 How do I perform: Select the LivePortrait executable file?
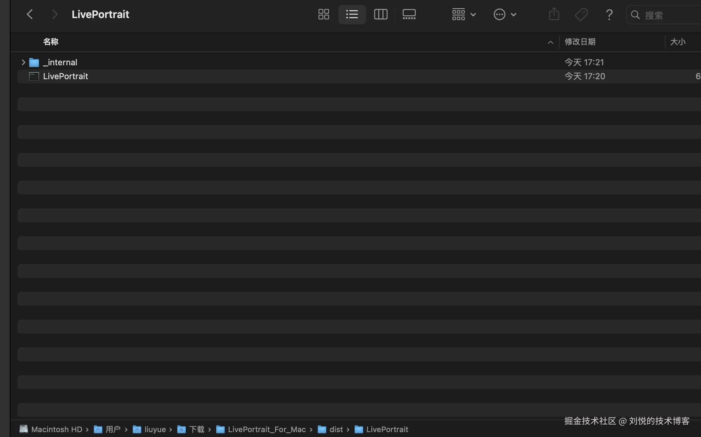[65, 76]
